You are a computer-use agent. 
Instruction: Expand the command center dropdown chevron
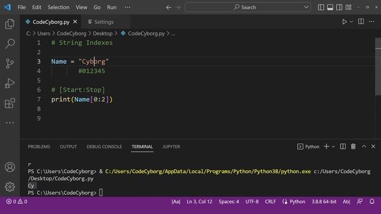(x=307, y=7)
